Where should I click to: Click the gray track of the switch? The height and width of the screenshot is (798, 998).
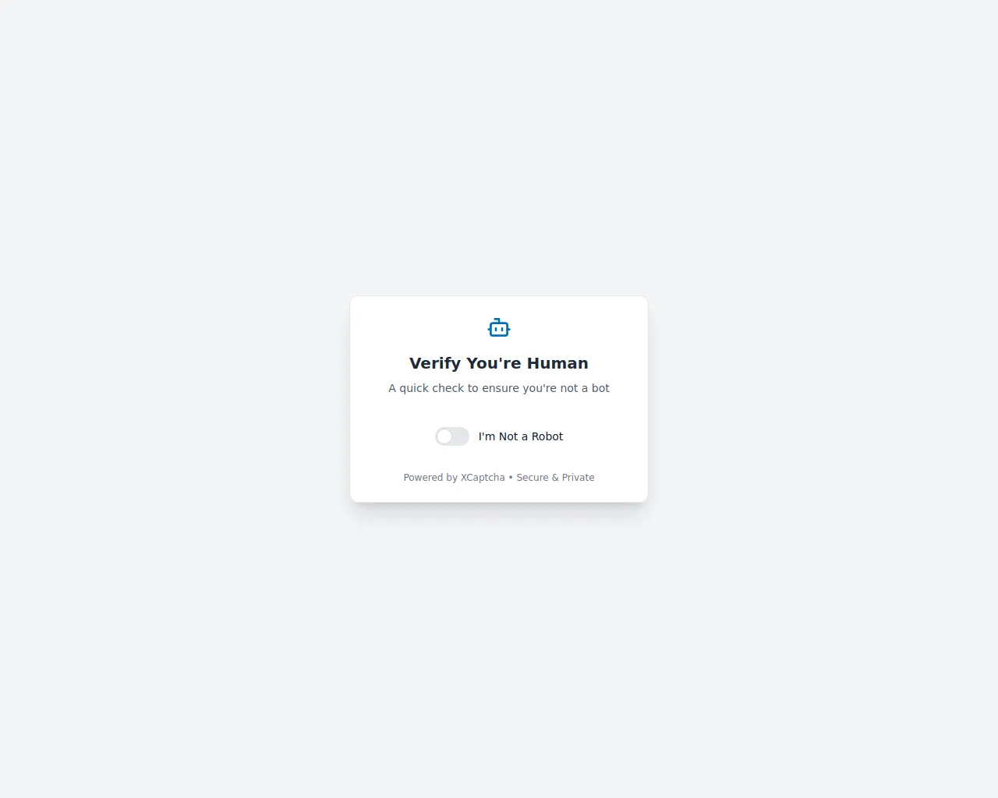[x=460, y=436]
